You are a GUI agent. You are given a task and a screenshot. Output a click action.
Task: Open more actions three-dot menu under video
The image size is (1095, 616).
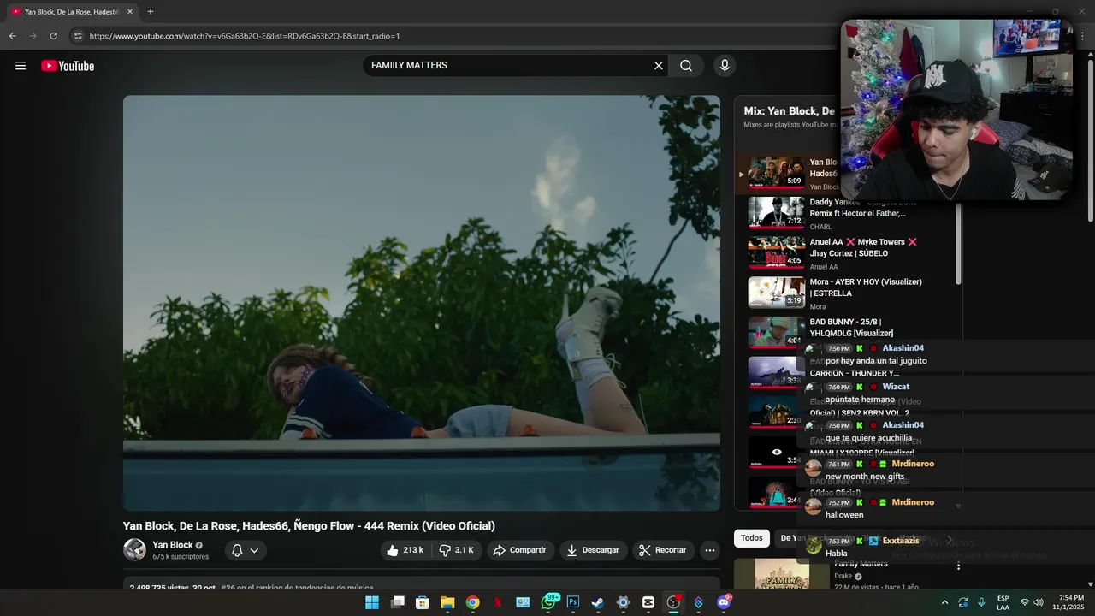[x=709, y=550]
